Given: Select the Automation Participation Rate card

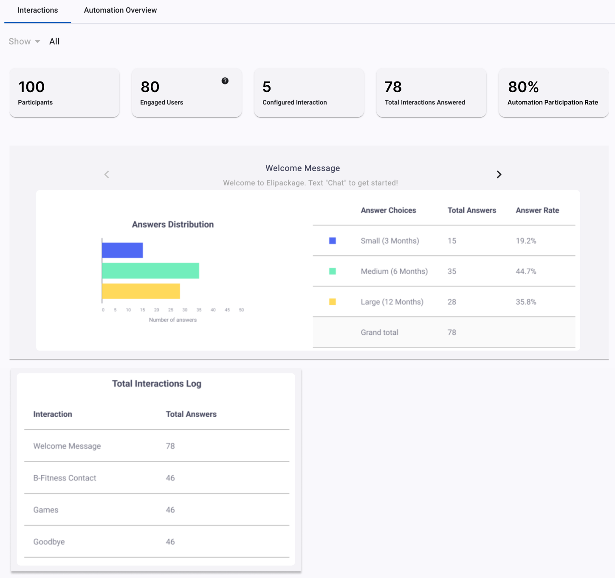Looking at the screenshot, I should (x=553, y=93).
